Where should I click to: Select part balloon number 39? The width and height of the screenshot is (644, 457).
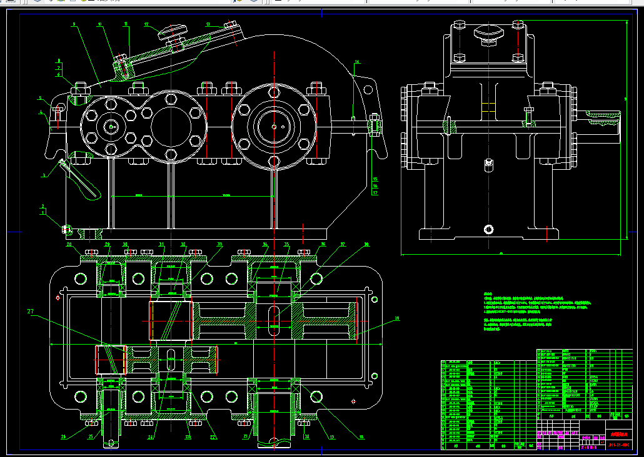pos(397,318)
